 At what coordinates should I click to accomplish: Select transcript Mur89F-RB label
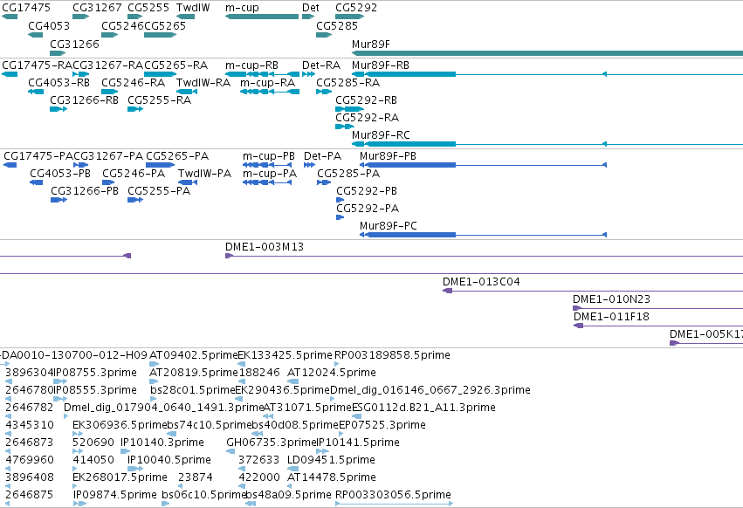pyautogui.click(x=381, y=65)
